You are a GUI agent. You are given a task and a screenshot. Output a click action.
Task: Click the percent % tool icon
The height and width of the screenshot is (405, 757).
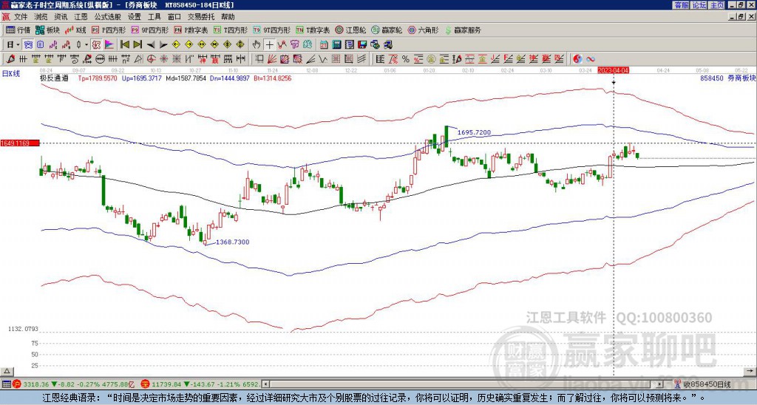406,59
